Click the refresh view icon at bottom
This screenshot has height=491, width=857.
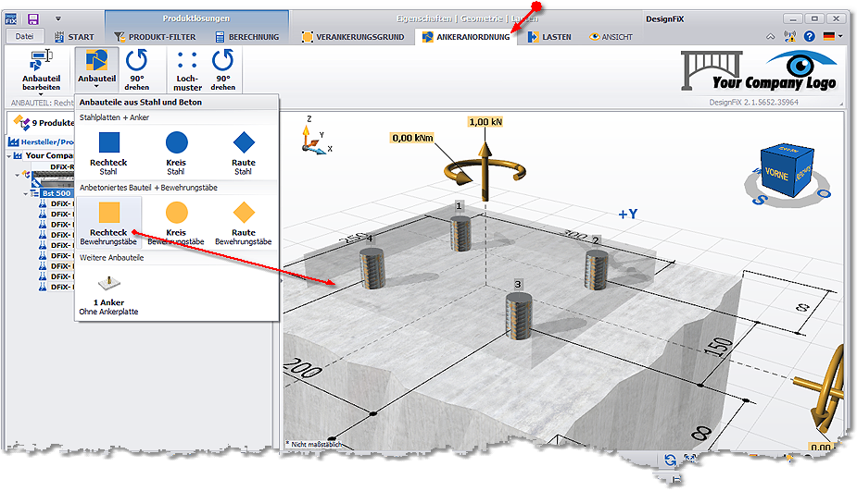pyautogui.click(x=670, y=460)
